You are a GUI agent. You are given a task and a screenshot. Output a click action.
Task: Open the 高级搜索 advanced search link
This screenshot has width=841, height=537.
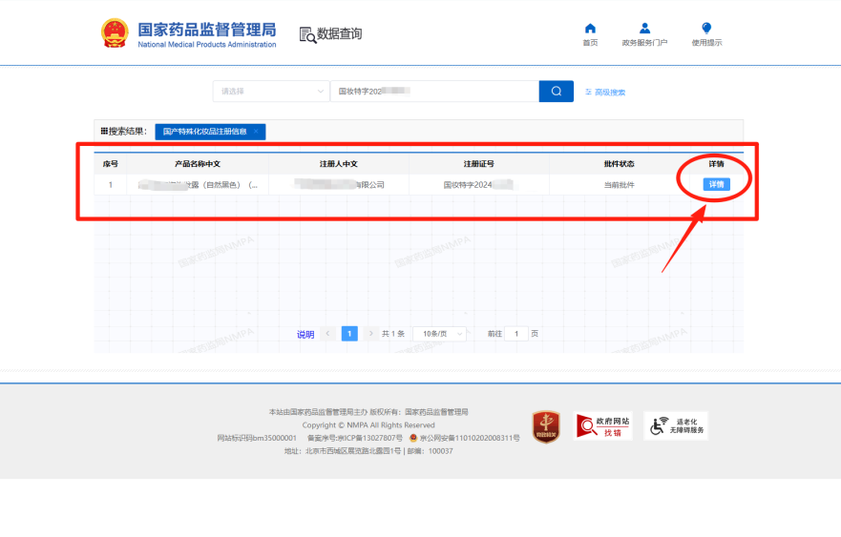(x=605, y=93)
